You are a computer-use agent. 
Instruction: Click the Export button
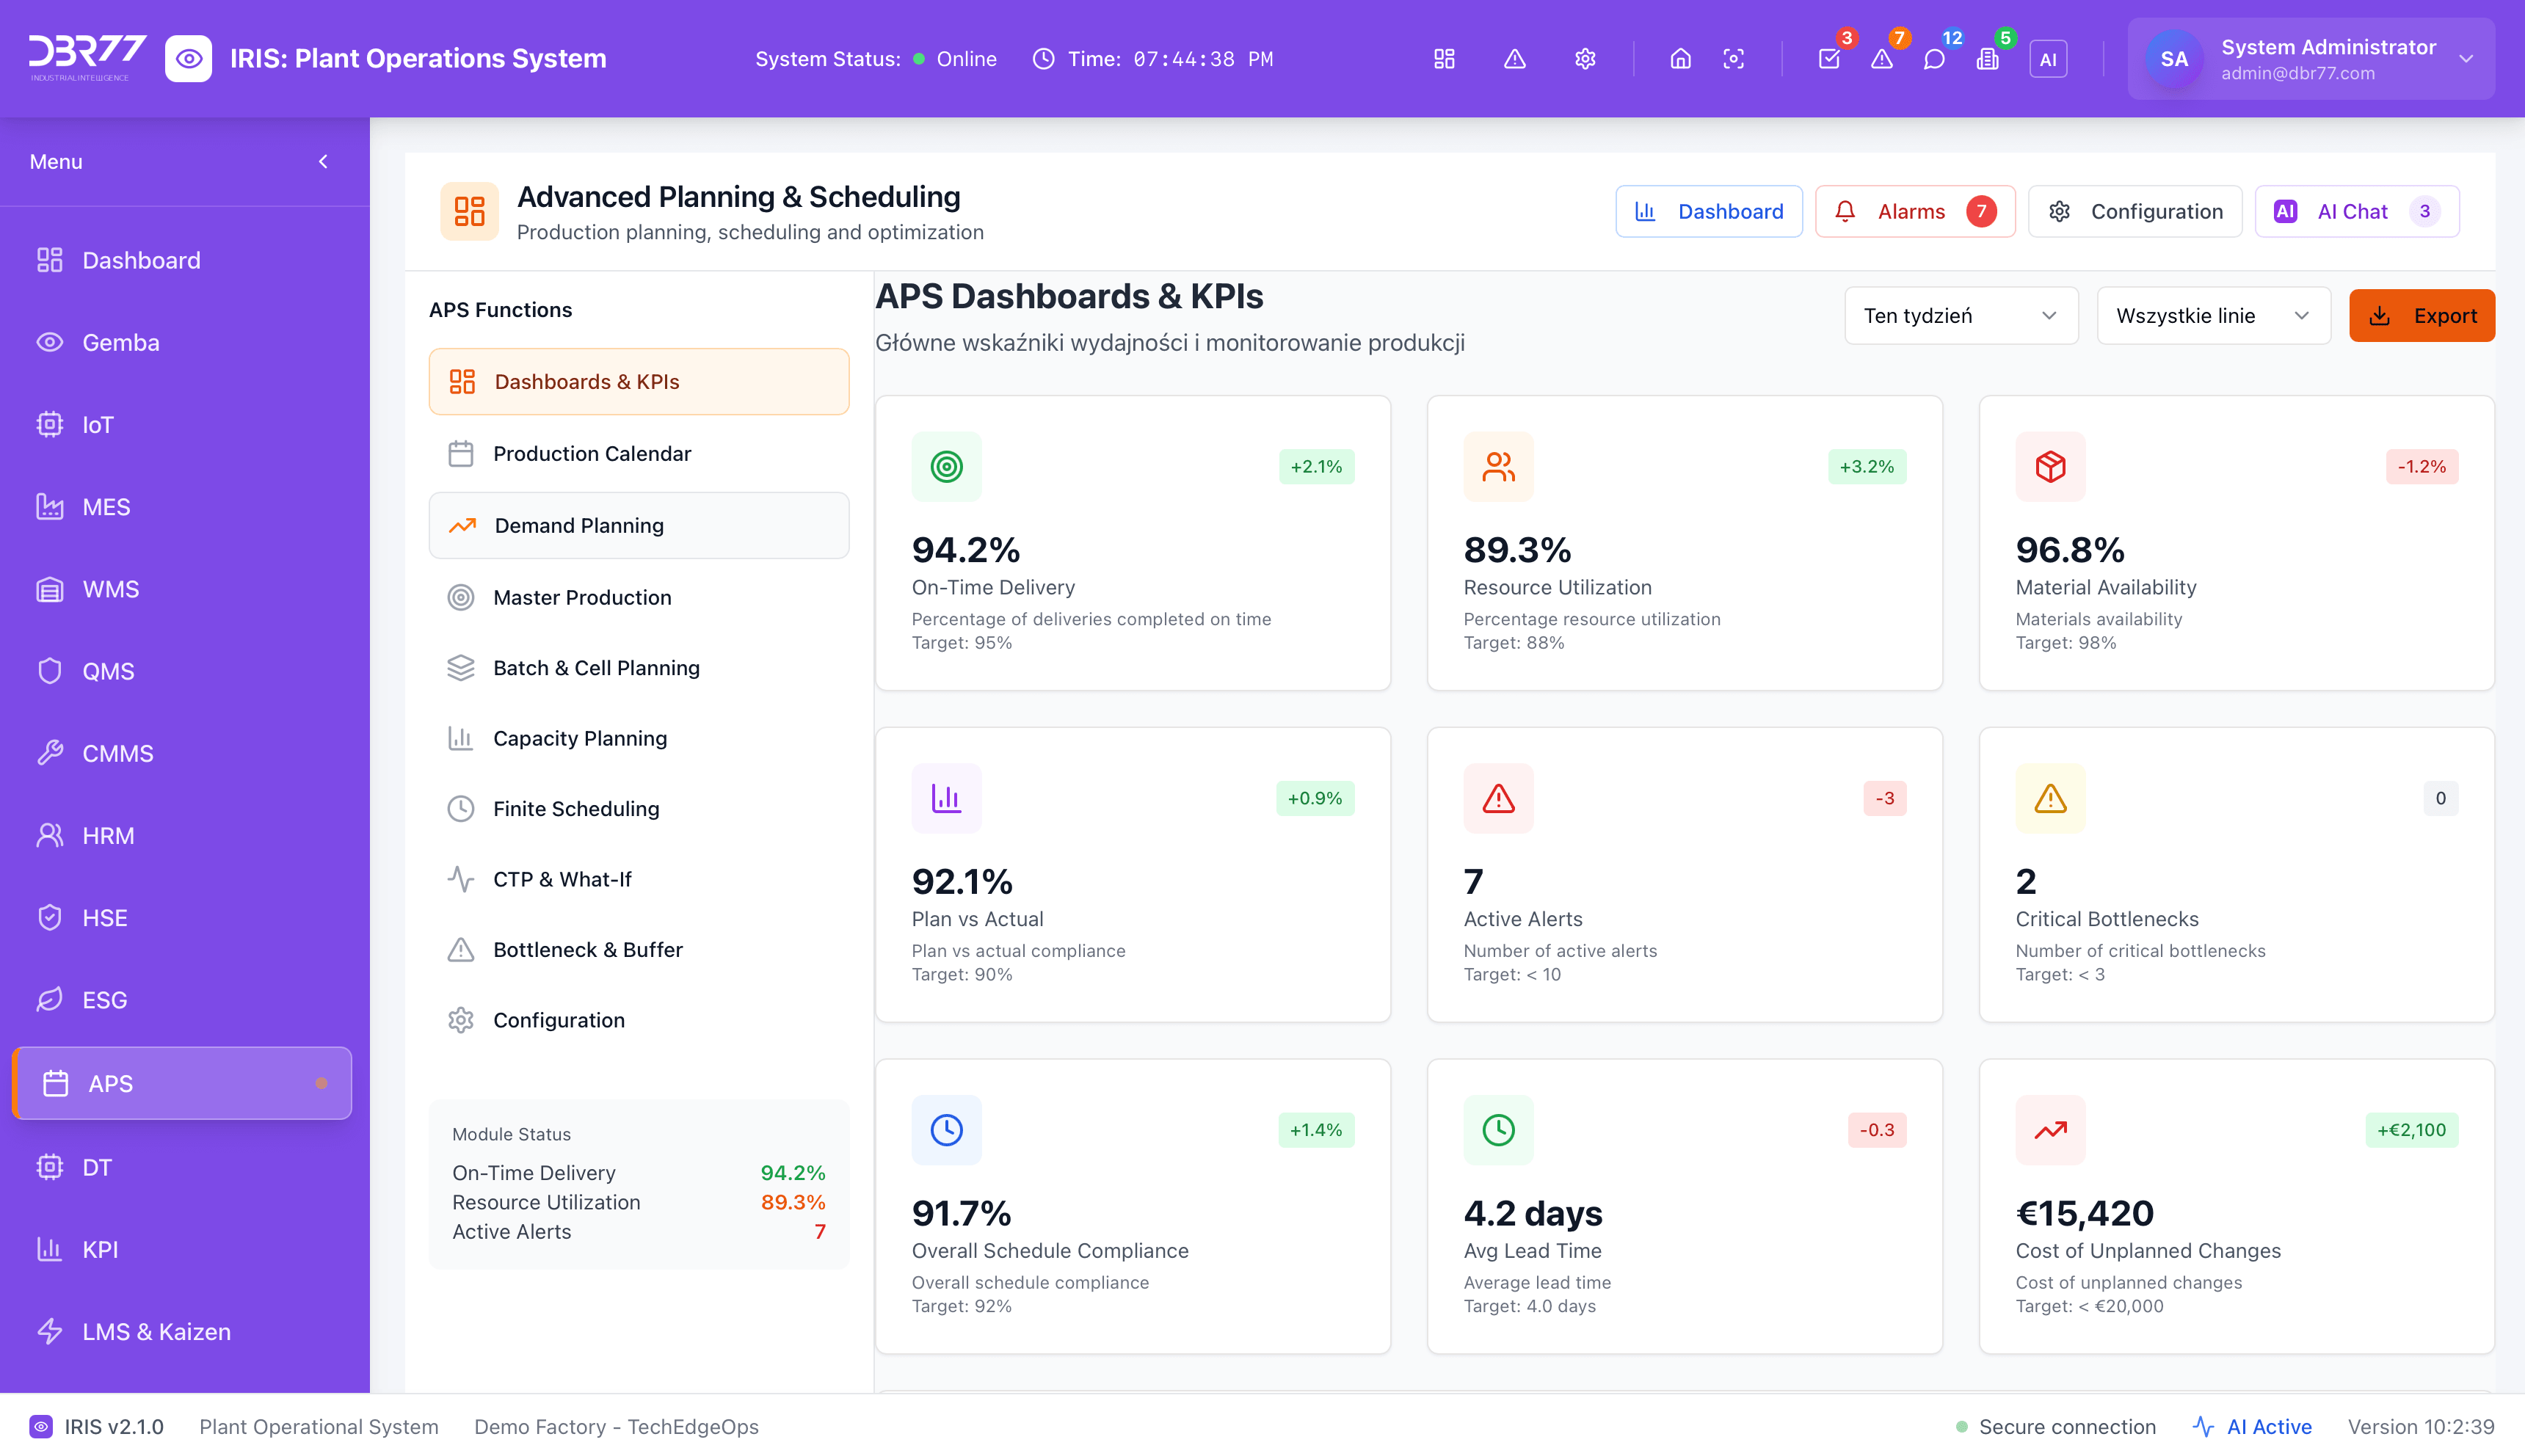[x=2422, y=315]
